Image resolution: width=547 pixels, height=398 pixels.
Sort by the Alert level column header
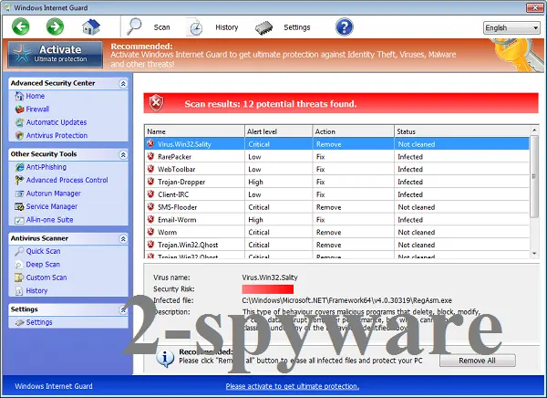click(x=278, y=131)
